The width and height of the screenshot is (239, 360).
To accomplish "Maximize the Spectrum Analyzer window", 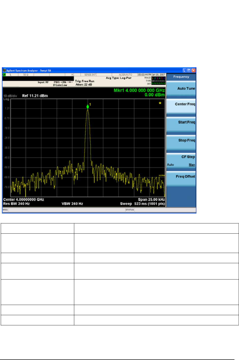I will [x=189, y=71].
